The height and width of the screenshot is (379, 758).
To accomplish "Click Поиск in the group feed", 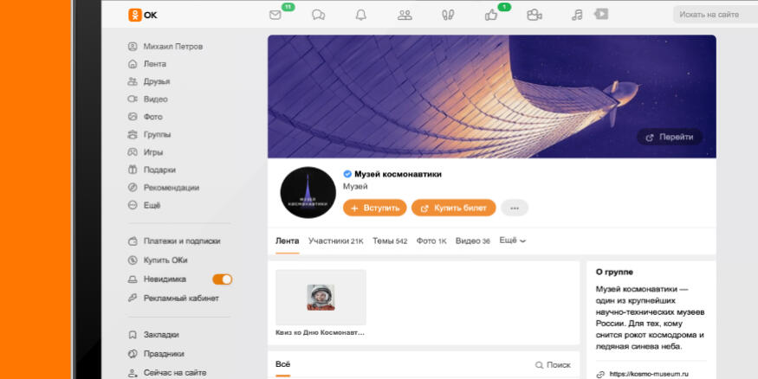I will click(x=553, y=365).
